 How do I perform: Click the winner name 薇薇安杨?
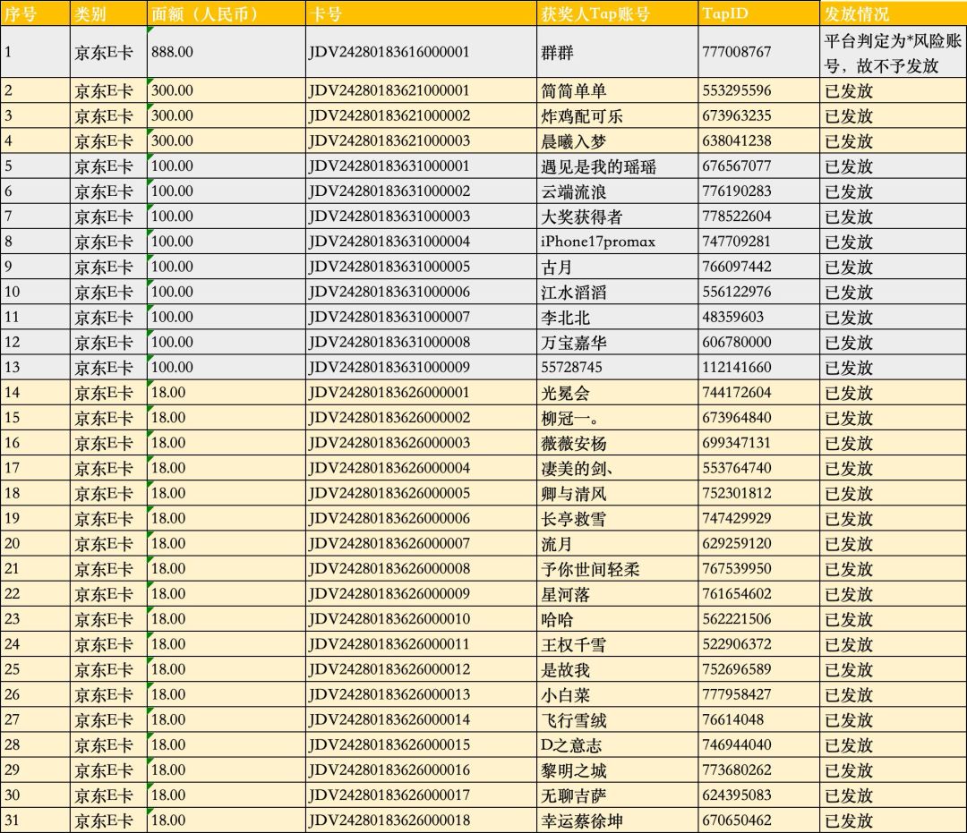tap(574, 444)
